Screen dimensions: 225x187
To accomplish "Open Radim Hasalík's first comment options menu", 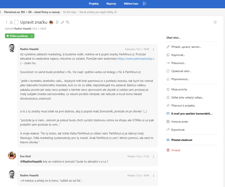I will point(153,49).
